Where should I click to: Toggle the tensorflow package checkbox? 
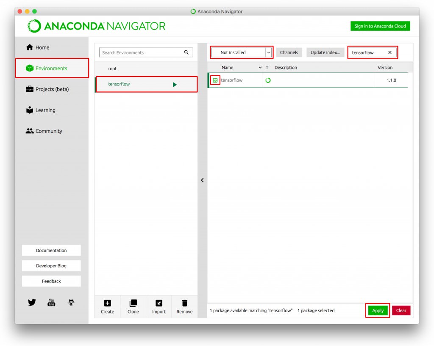coord(215,80)
